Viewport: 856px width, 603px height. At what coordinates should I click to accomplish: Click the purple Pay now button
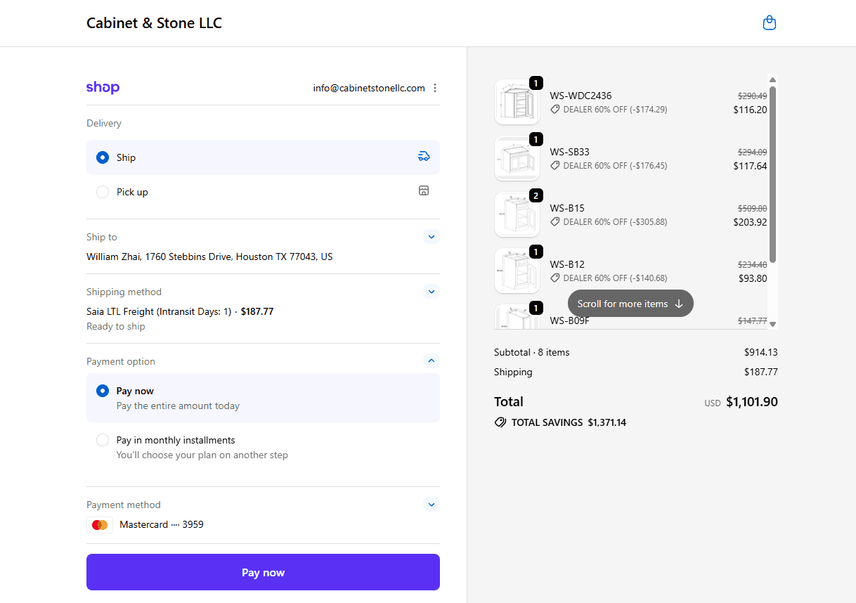pos(263,572)
